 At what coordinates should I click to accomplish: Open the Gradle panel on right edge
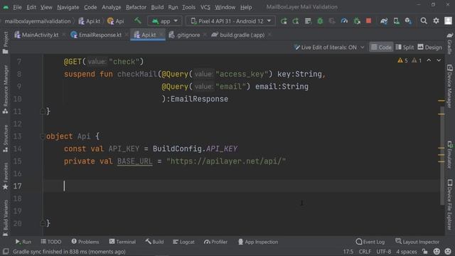[449, 43]
